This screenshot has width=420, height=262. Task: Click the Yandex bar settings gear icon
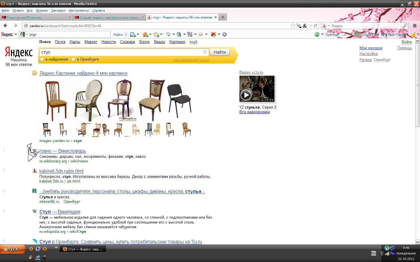pyautogui.click(x=225, y=34)
